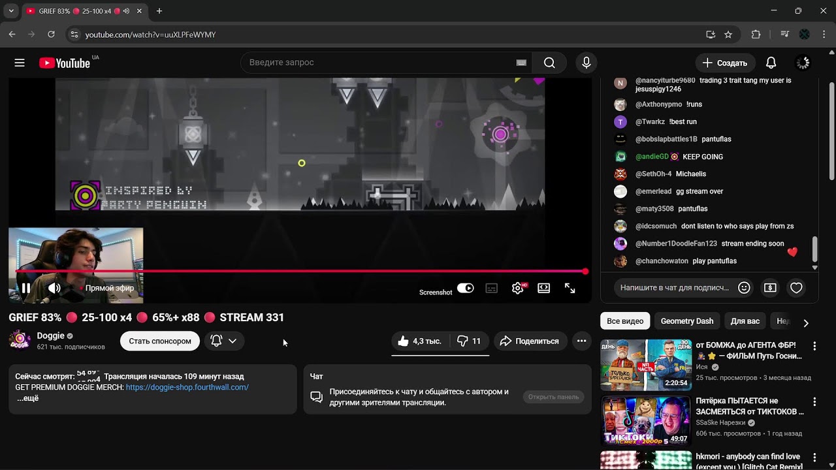836x470 pixels.
Task: Click the @andieGD chat username
Action: (x=652, y=157)
